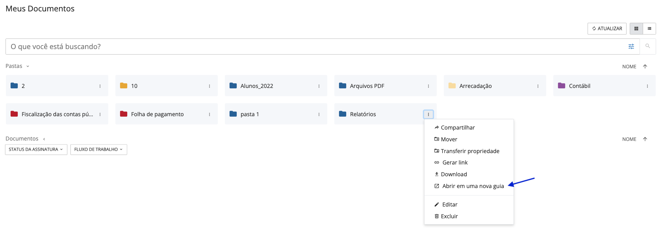Image resolution: width=662 pixels, height=232 pixels.
Task: Open the three-dot menu for pasta 1
Action: (x=319, y=114)
